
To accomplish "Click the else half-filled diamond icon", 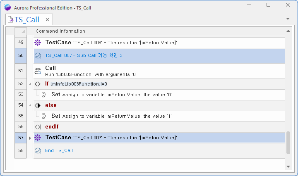I will click(38, 105).
